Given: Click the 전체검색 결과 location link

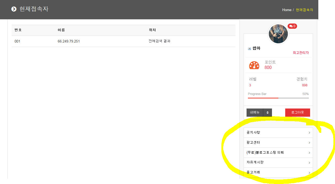Looking at the screenshot, I should point(159,41).
